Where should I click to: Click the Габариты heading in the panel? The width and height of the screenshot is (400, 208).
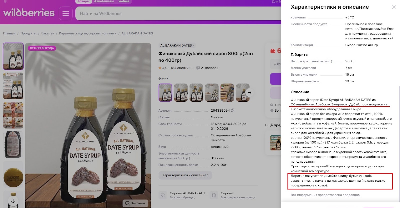[299, 55]
